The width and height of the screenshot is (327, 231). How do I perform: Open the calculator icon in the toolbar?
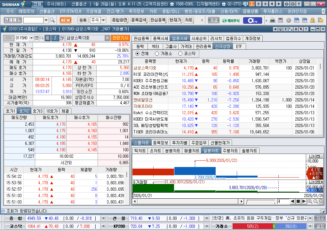(x=281, y=20)
